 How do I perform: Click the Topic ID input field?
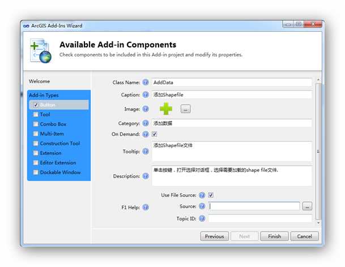pos(260,218)
